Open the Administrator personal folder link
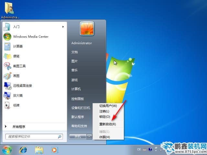Screen dimensions: 207x155 (x=82, y=43)
